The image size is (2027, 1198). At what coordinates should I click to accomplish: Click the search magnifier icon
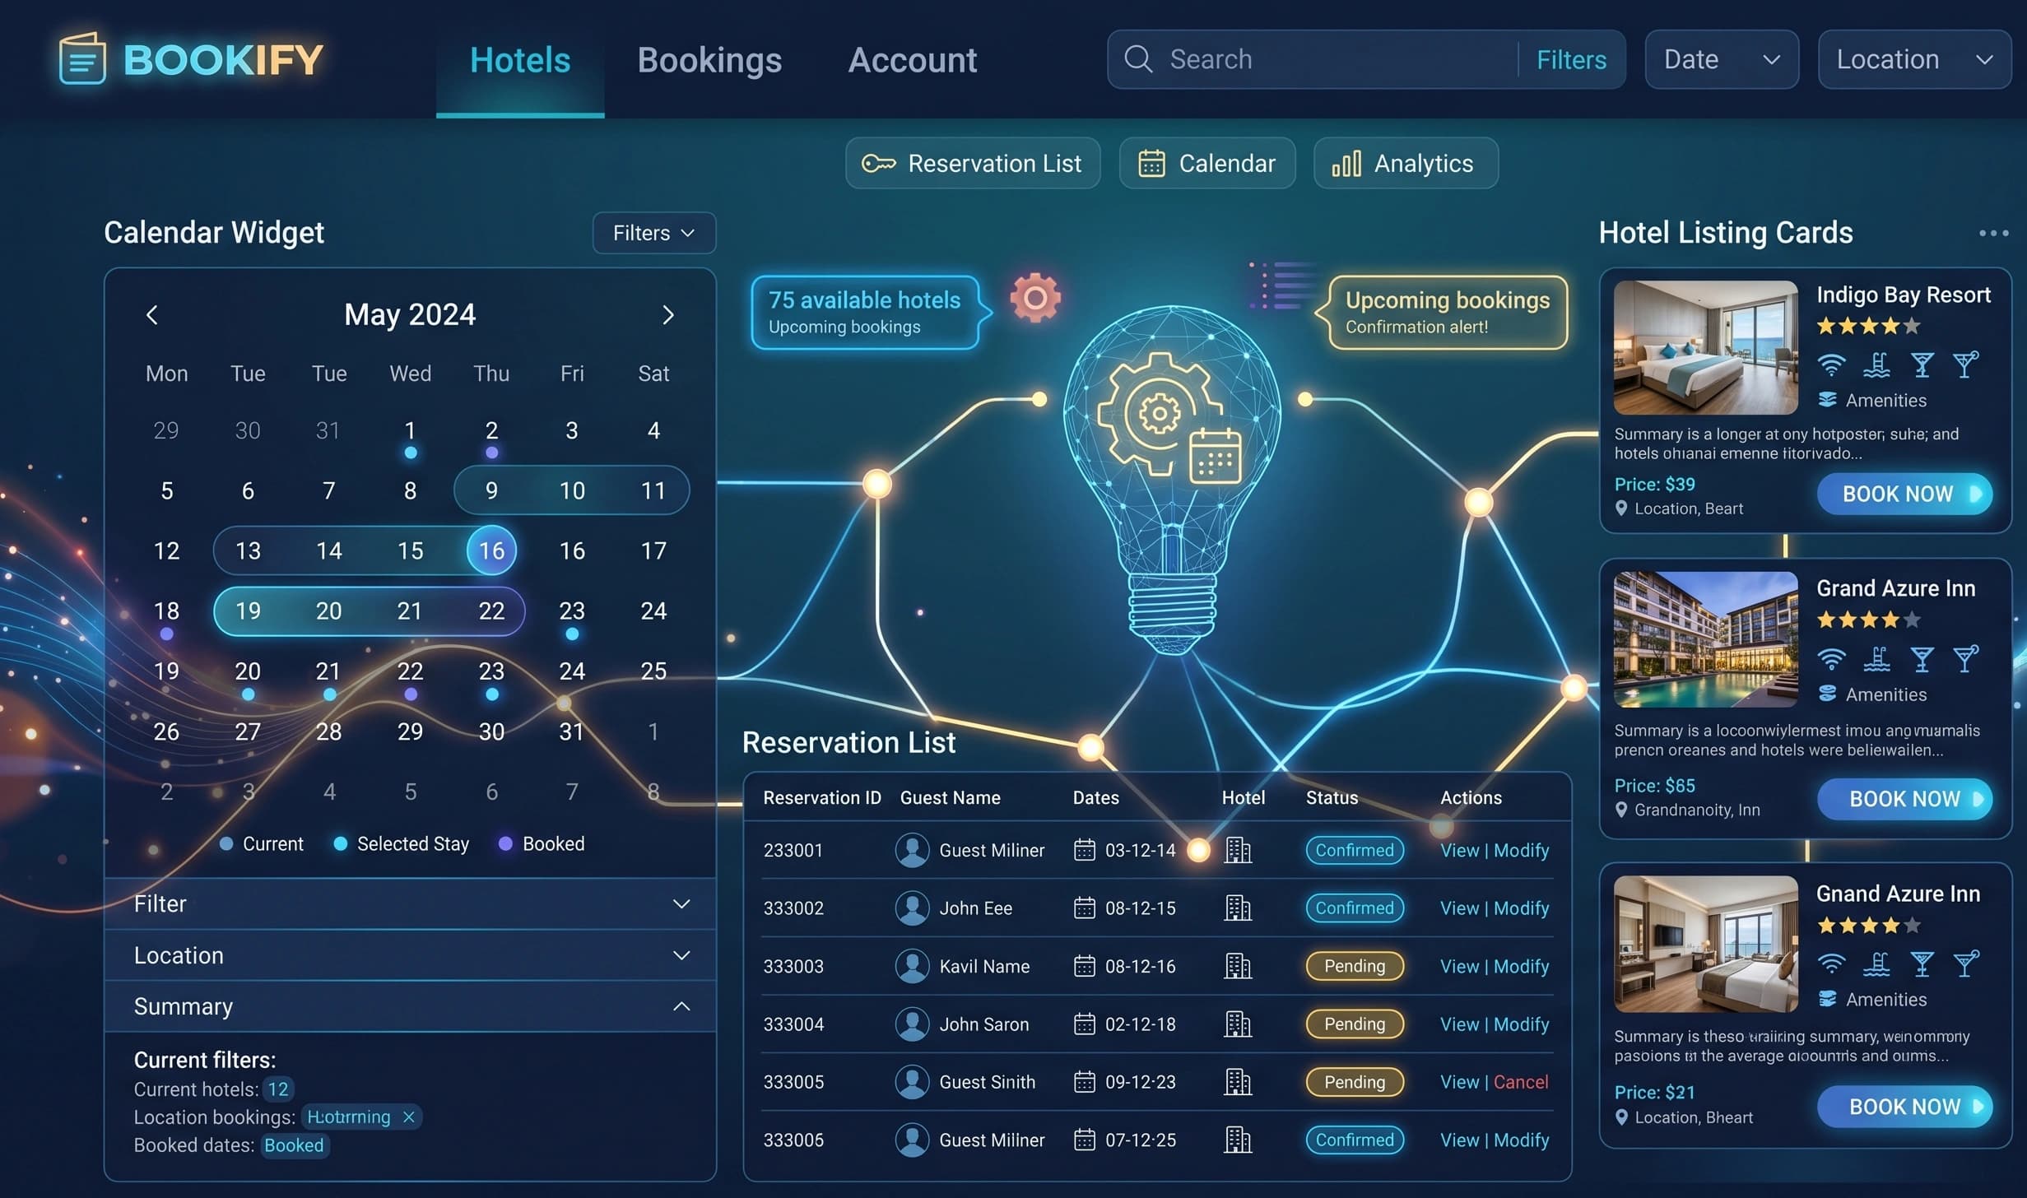click(1138, 58)
